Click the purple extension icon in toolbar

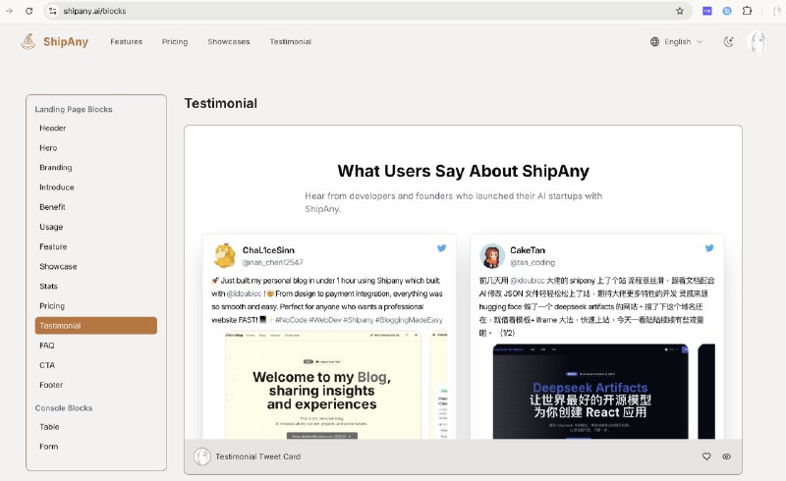pyautogui.click(x=706, y=11)
